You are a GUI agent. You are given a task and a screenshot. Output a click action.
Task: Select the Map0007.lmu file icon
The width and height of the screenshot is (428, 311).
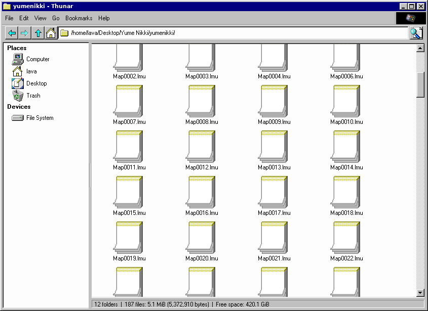coord(128,101)
